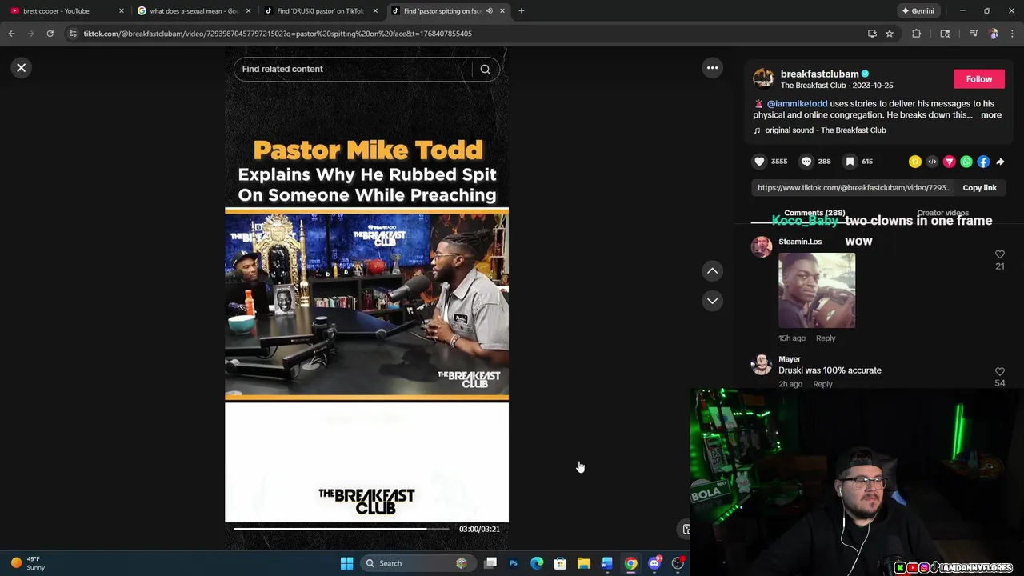This screenshot has height=576, width=1024.
Task: Go to next video with down arrow
Action: [712, 301]
